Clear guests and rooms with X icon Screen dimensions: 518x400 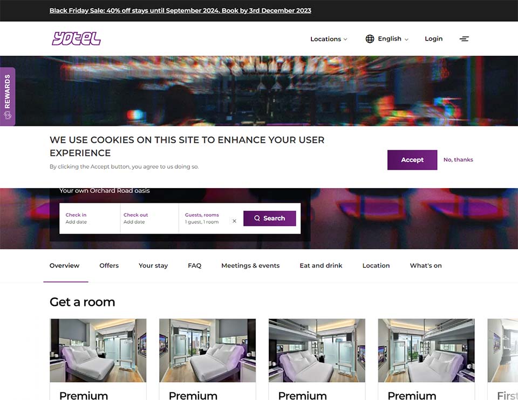(234, 221)
